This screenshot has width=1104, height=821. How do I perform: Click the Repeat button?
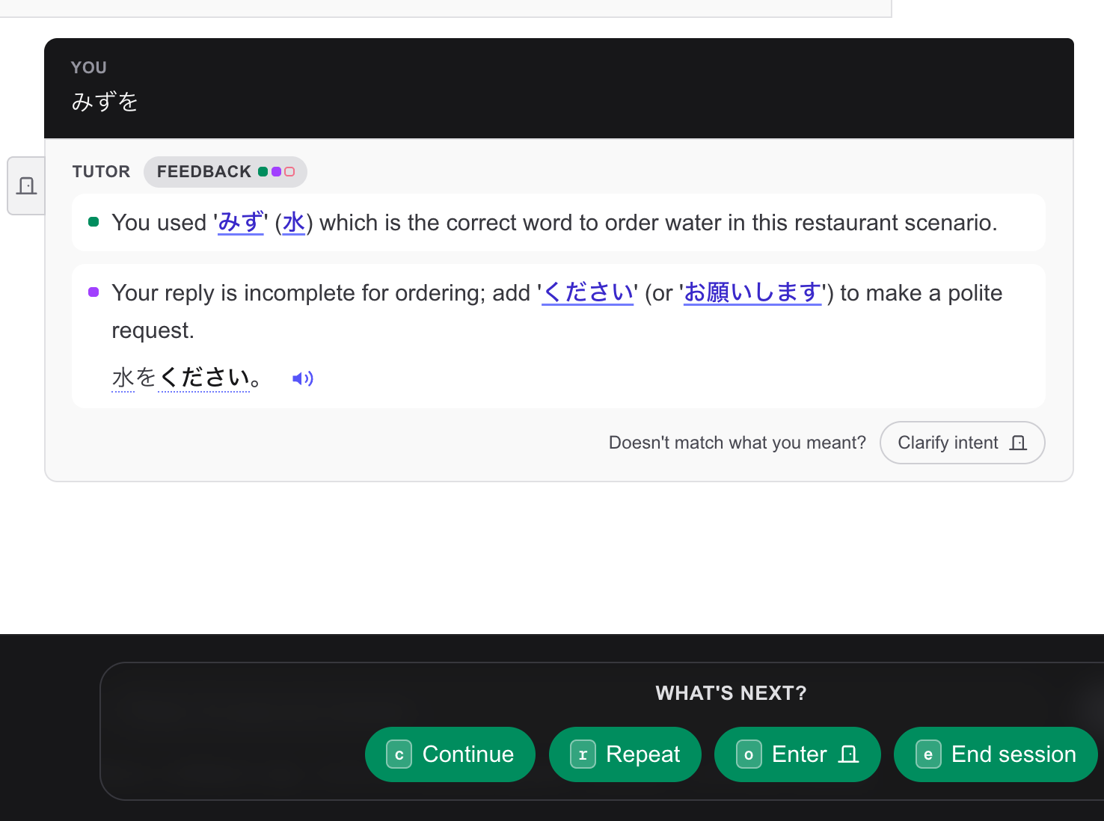tap(625, 754)
